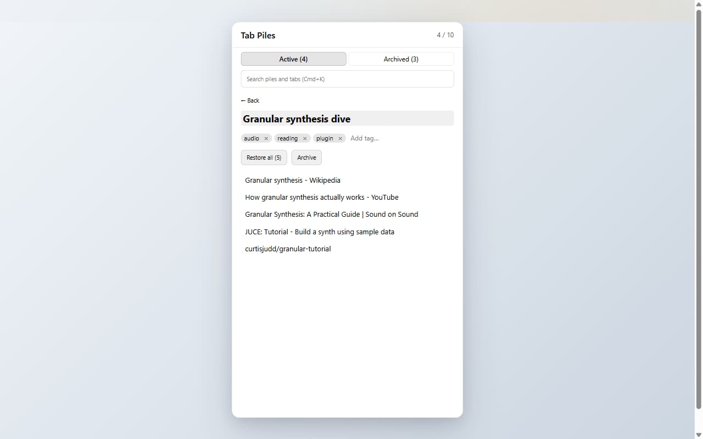Go back using the Back link
This screenshot has height=439, width=703.
pyautogui.click(x=250, y=100)
